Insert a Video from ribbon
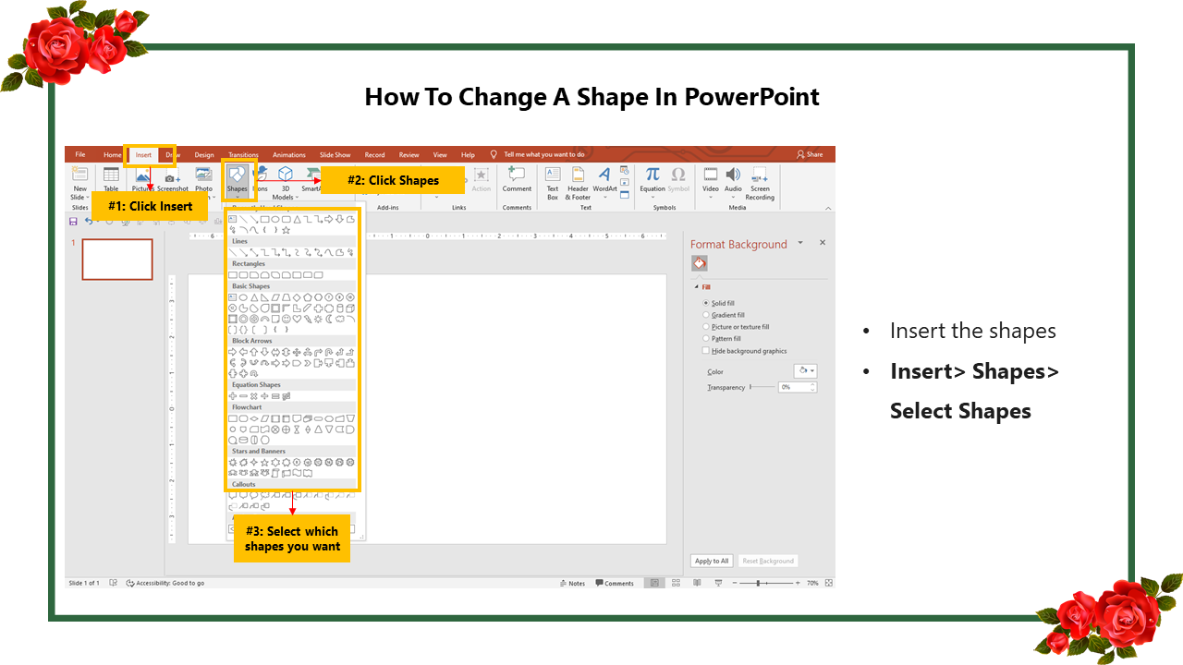The width and height of the screenshot is (1183, 665). coord(710,179)
